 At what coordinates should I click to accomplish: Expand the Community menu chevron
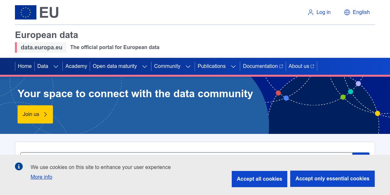pyautogui.click(x=188, y=66)
